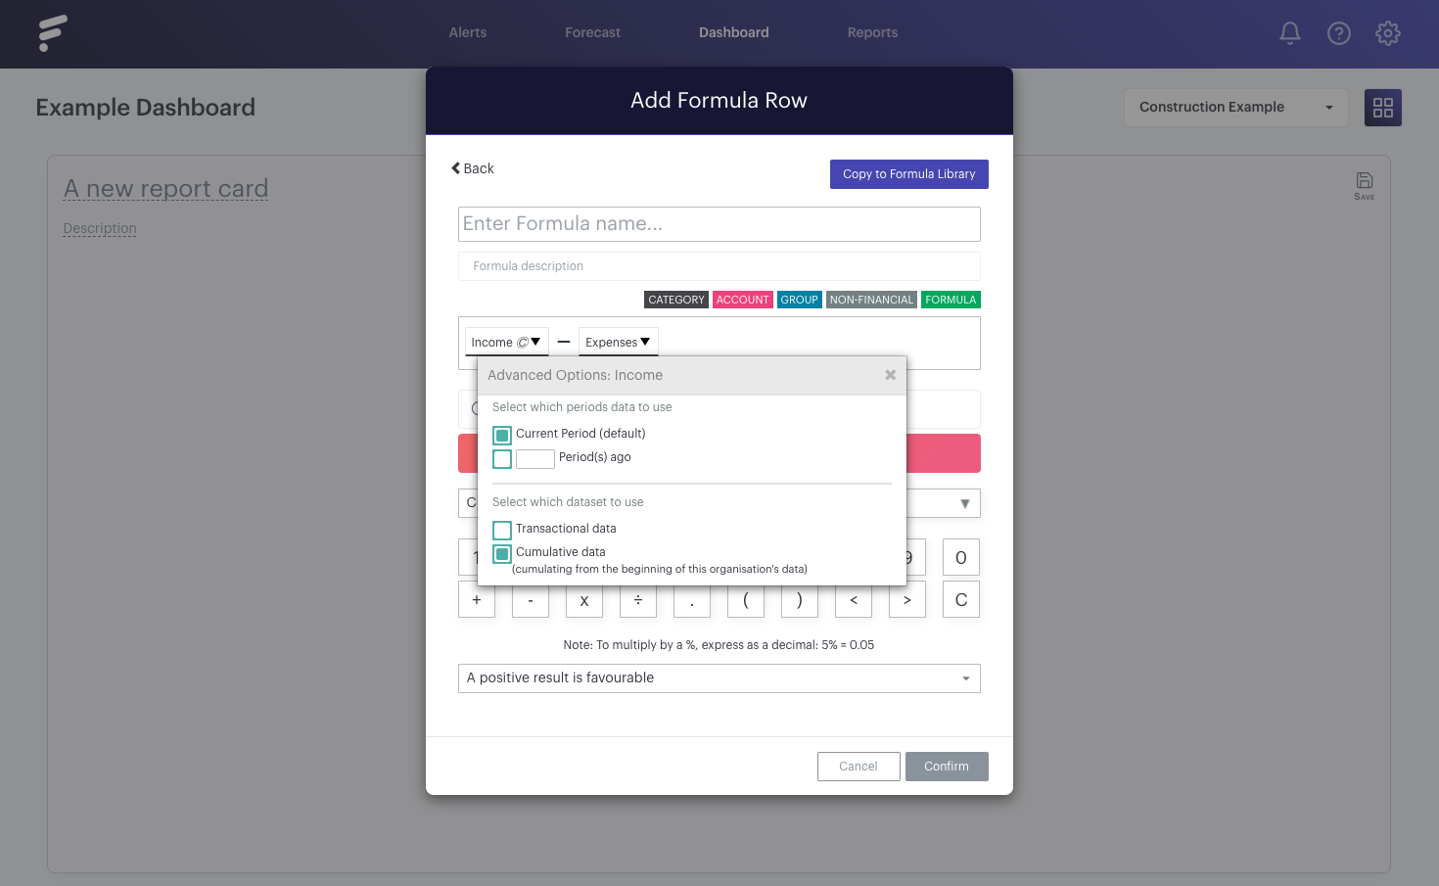Viewport: 1439px width, 886px height.
Task: Open the Reports tab
Action: click(x=872, y=32)
